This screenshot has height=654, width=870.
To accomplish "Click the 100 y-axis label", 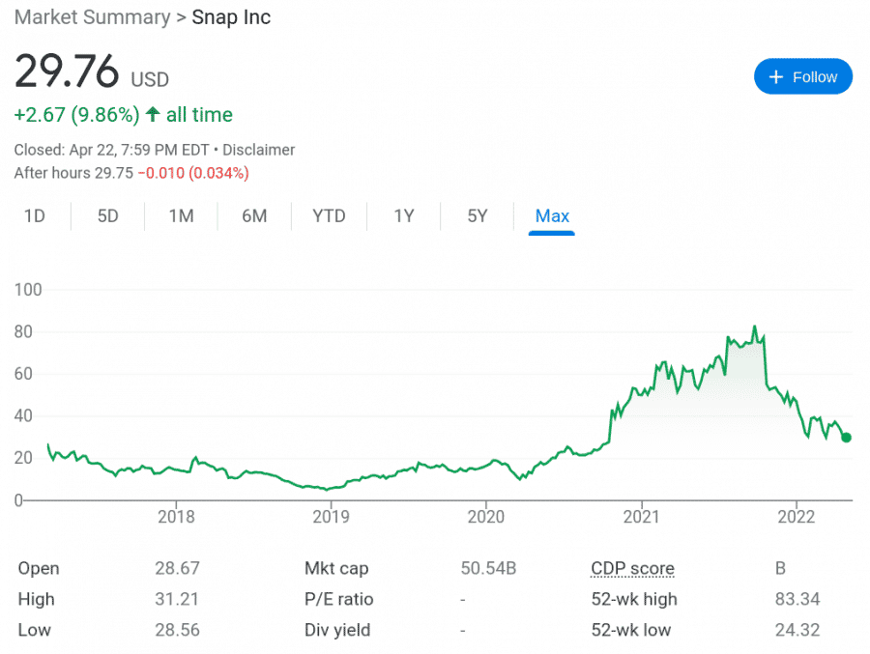I will [x=28, y=290].
